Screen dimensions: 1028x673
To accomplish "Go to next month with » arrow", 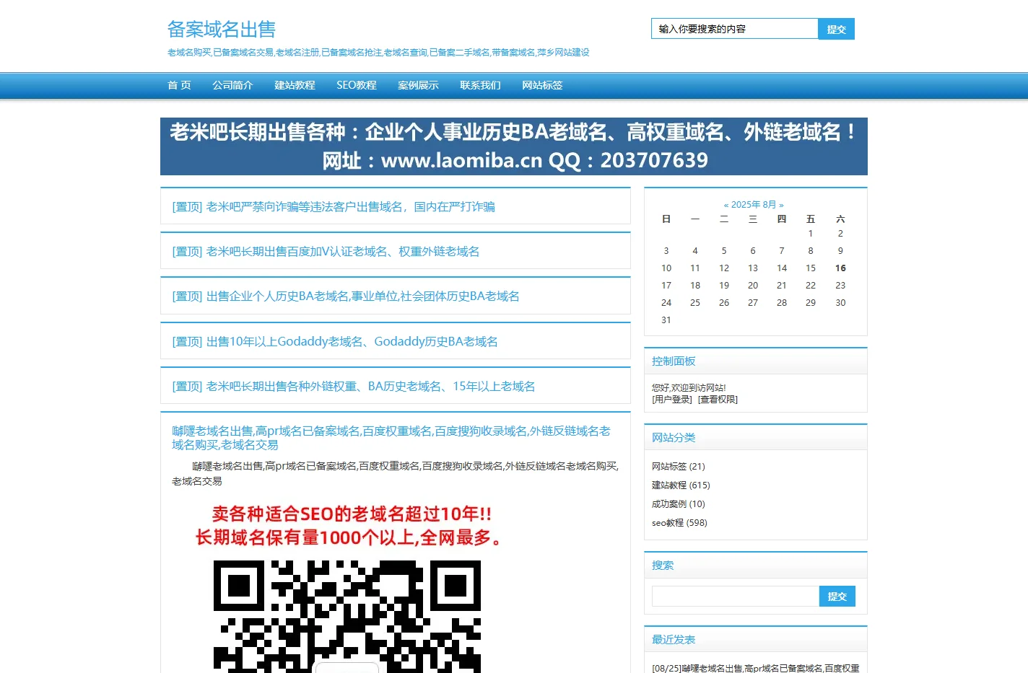I will tap(781, 205).
